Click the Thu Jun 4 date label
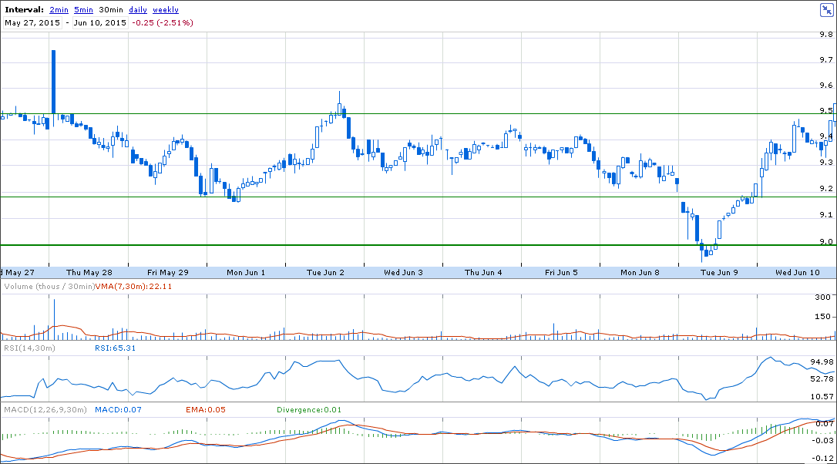The height and width of the screenshot is (464, 837). point(483,272)
